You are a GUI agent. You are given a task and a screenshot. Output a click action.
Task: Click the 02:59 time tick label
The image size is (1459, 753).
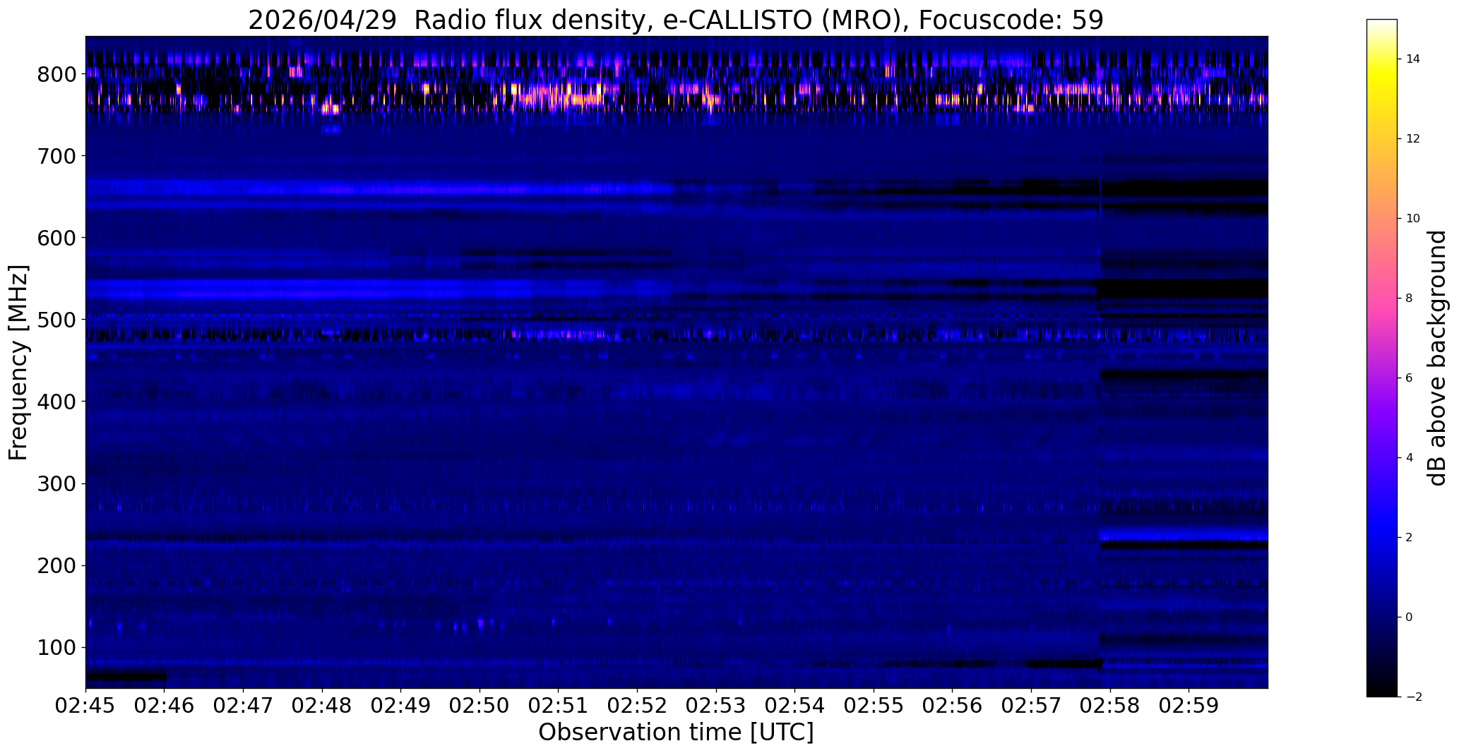coord(1189,706)
